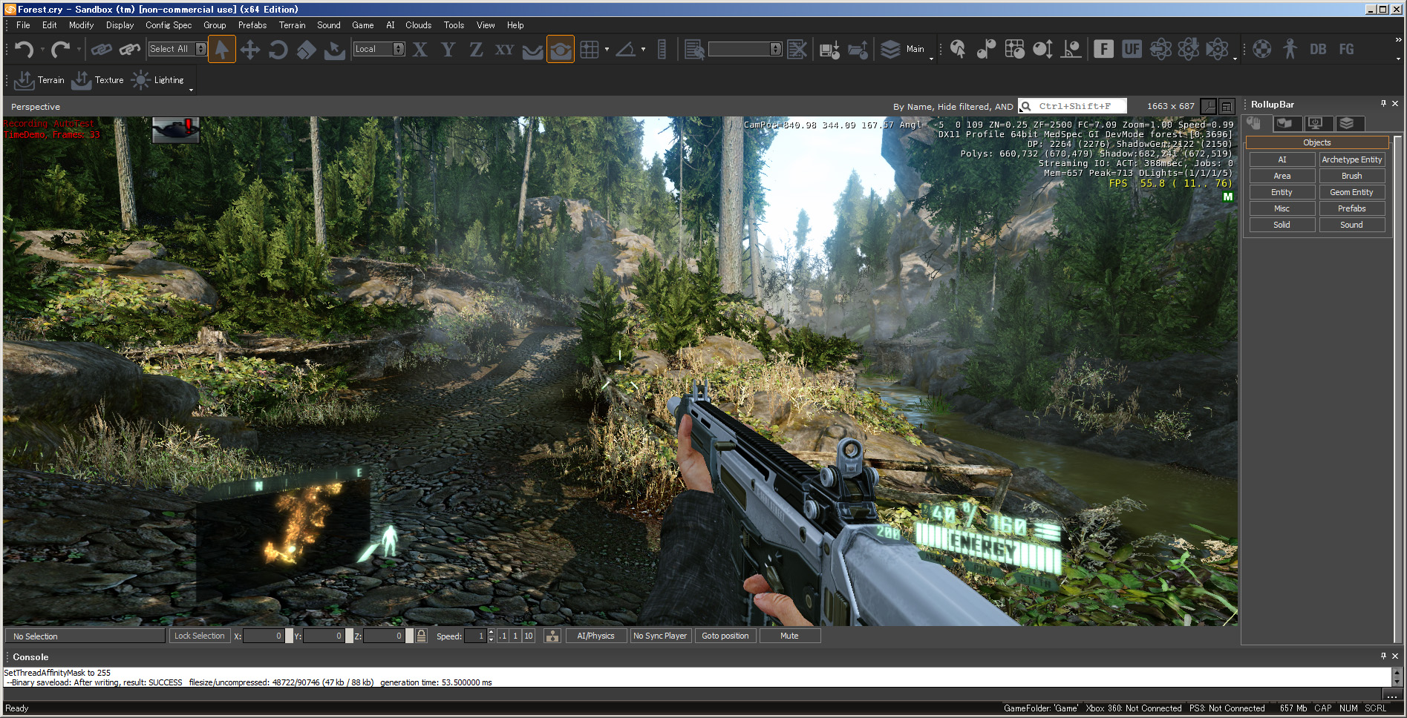This screenshot has height=718, width=1407.
Task: Open the Local coordinate system dropdown
Action: (x=379, y=49)
